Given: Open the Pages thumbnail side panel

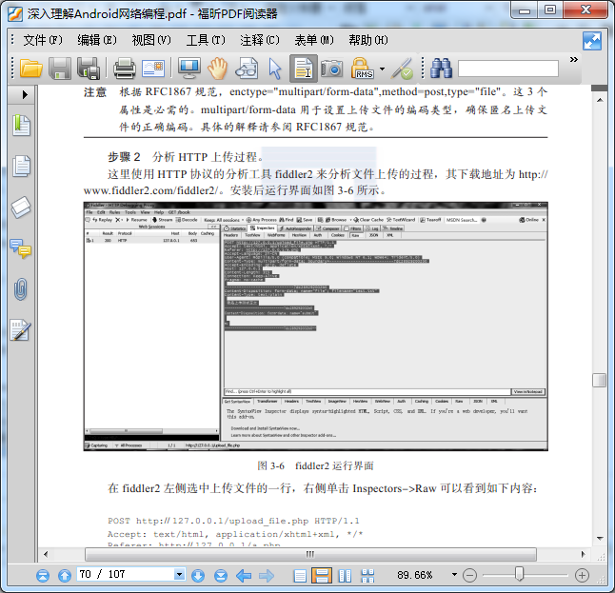Looking at the screenshot, I should (x=21, y=167).
